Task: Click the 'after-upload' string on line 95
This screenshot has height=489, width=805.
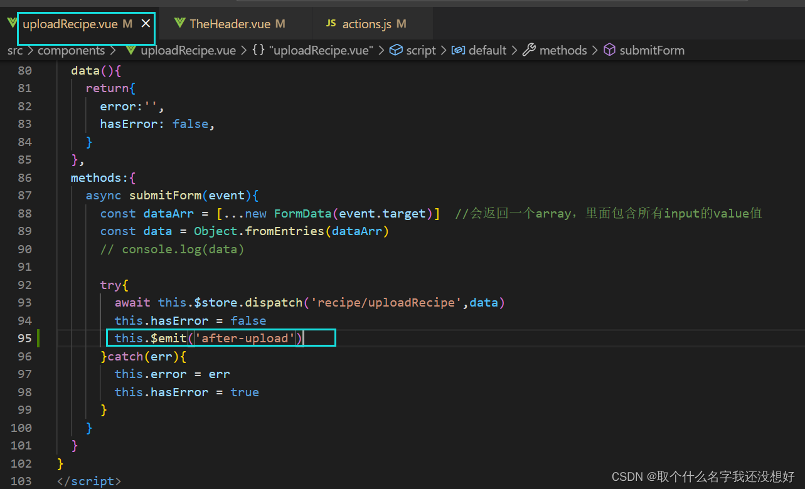Action: [x=245, y=339]
